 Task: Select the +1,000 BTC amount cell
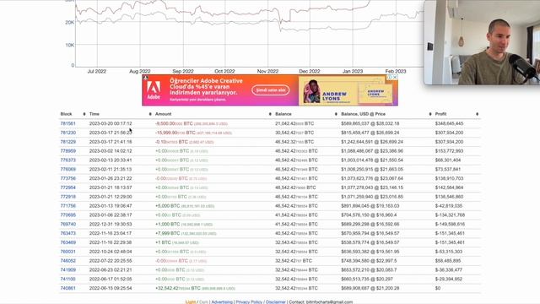pyautogui.click(x=184, y=224)
